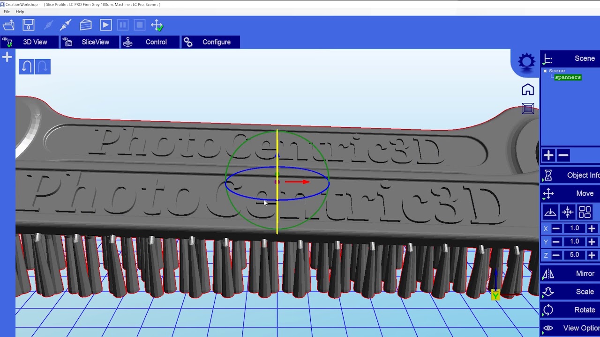
Task: Expand the Mirror panel
Action: tap(570, 273)
